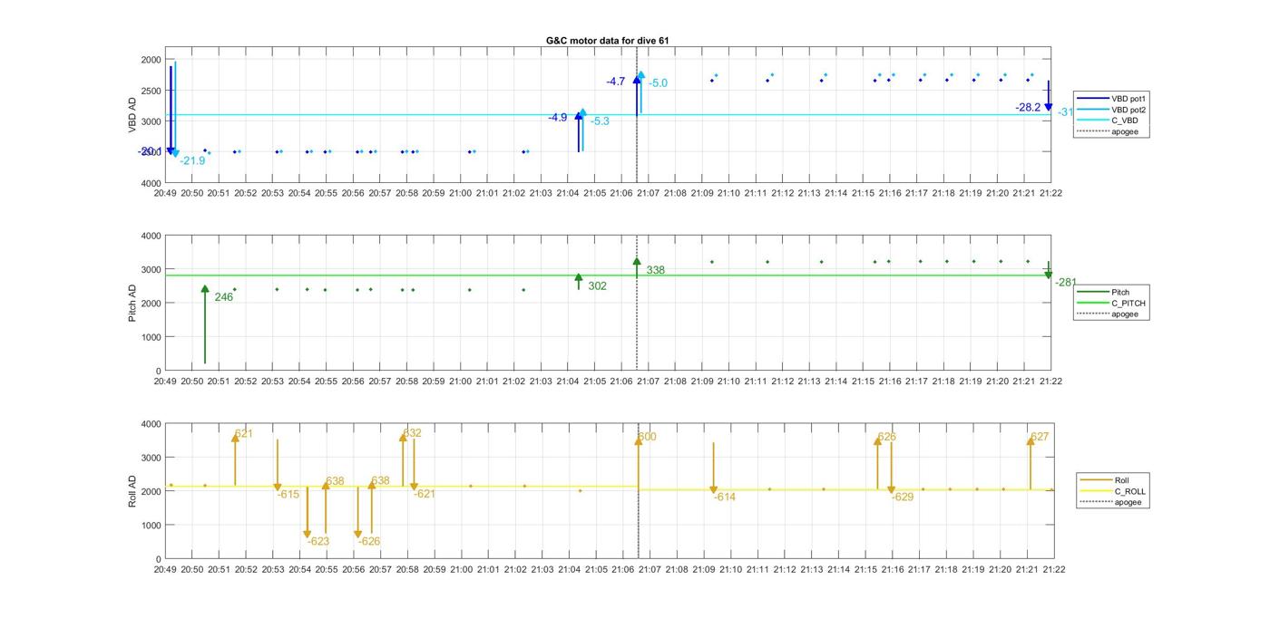
Task: Click the title "G&C motor data for dive 61"
Action: [x=608, y=41]
